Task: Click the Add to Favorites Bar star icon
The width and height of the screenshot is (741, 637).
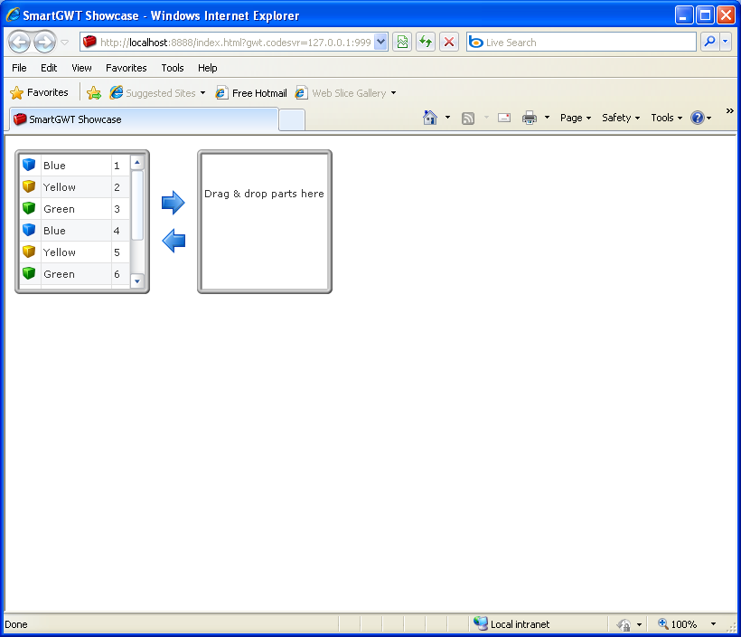Action: pos(94,93)
